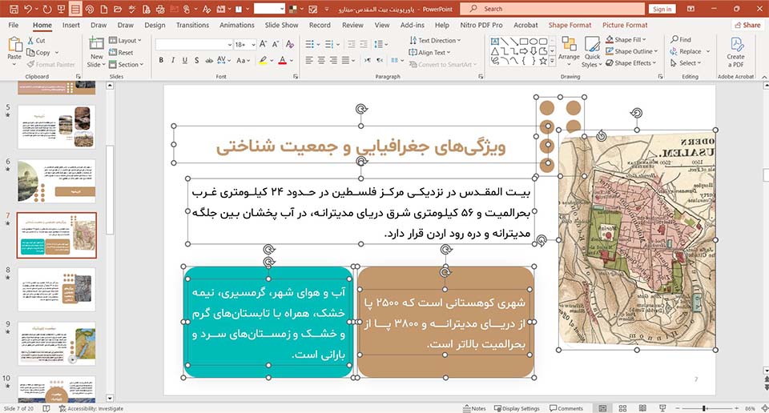This screenshot has height=413, width=769.
Task: Open Shape Effects menu
Action: pos(630,62)
